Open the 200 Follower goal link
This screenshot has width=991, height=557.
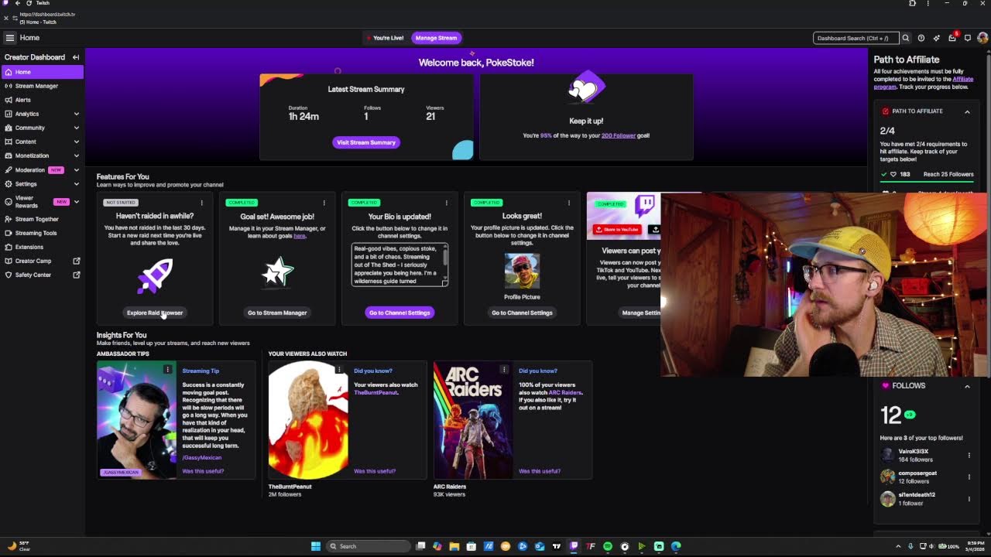click(x=619, y=135)
